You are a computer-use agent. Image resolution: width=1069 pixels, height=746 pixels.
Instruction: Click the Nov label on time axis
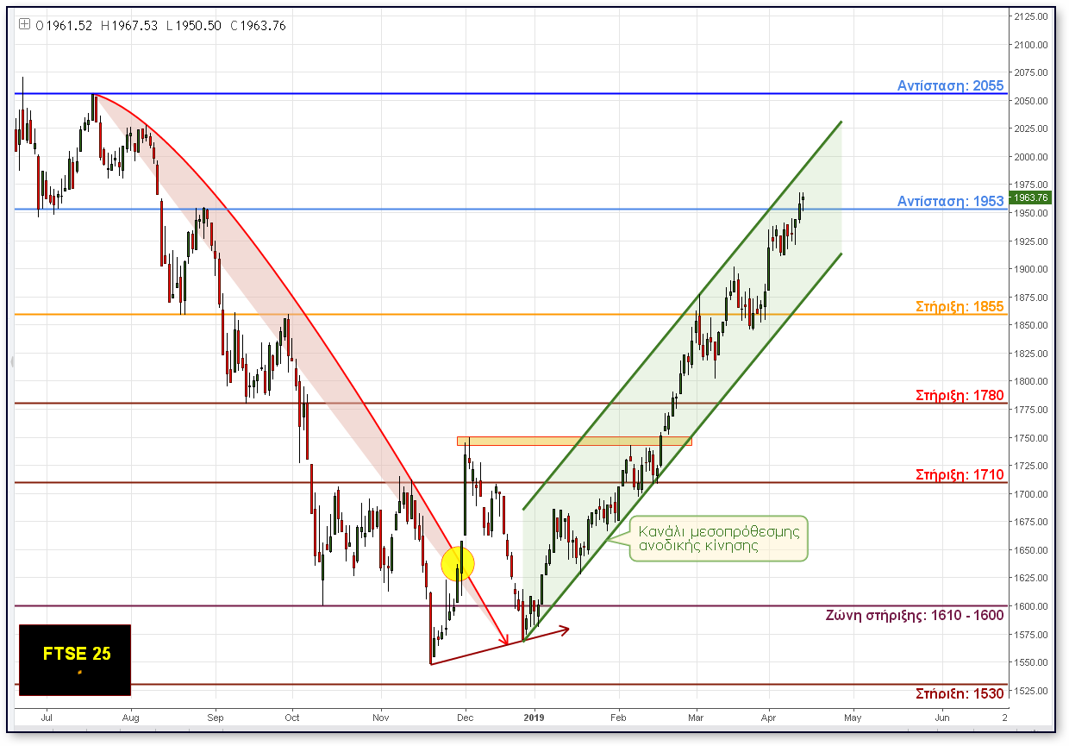(380, 717)
